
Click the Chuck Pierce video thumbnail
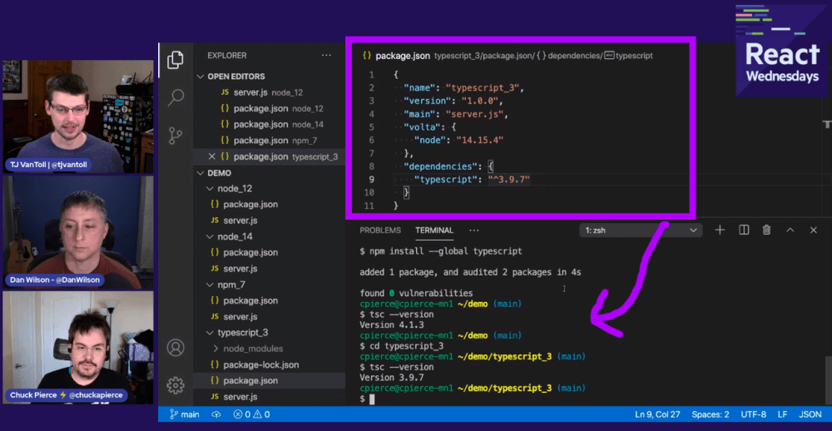(78, 348)
